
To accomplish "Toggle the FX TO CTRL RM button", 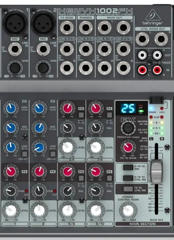I will pos(128,189).
